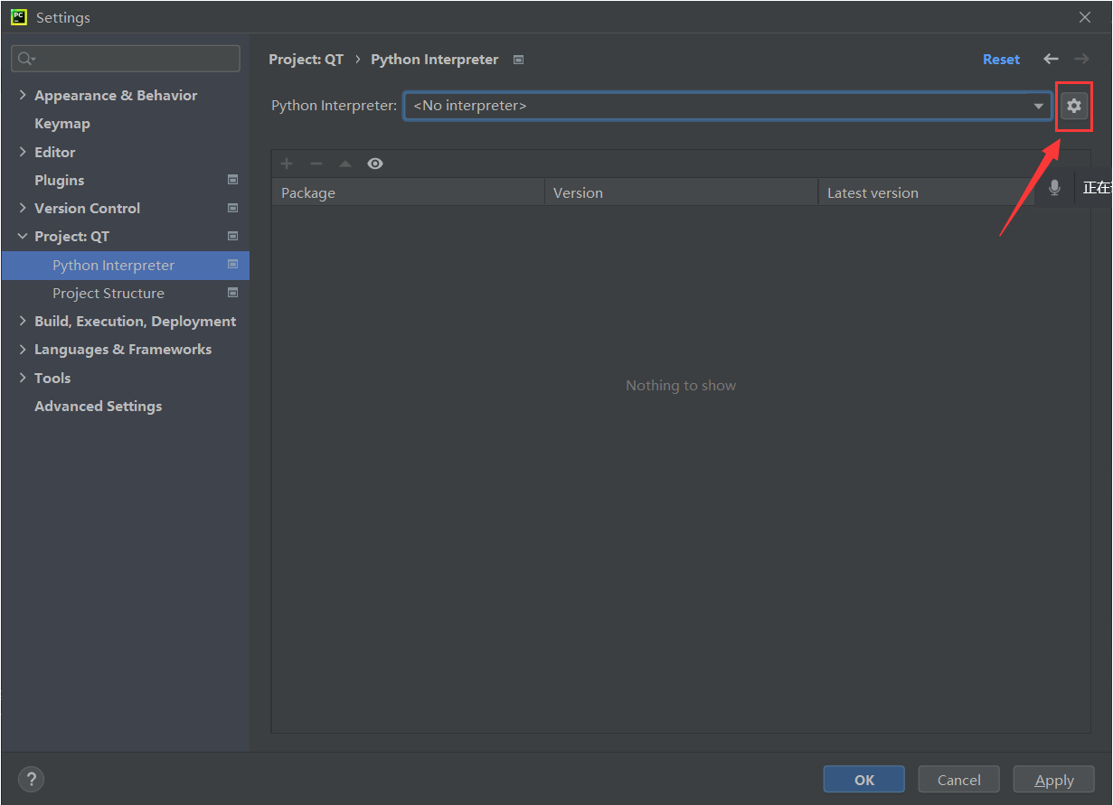Click the microphone overlay icon
Screen dimensions: 1113x805
pos(1054,188)
